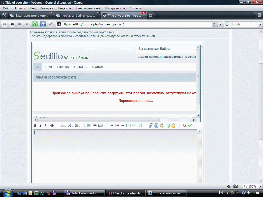Remove tags with the code-delete icon
The width and height of the screenshot is (263, 197).
pyautogui.click(x=184, y=125)
